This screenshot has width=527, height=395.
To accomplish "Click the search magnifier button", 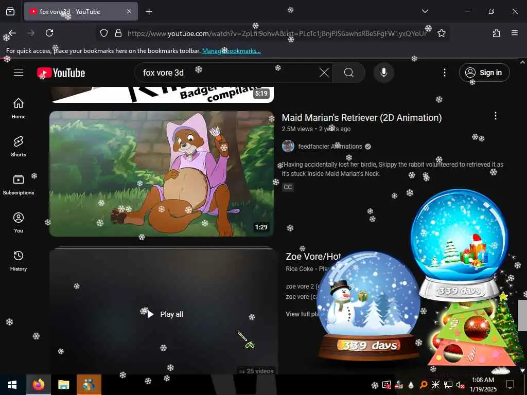I will pos(349,73).
